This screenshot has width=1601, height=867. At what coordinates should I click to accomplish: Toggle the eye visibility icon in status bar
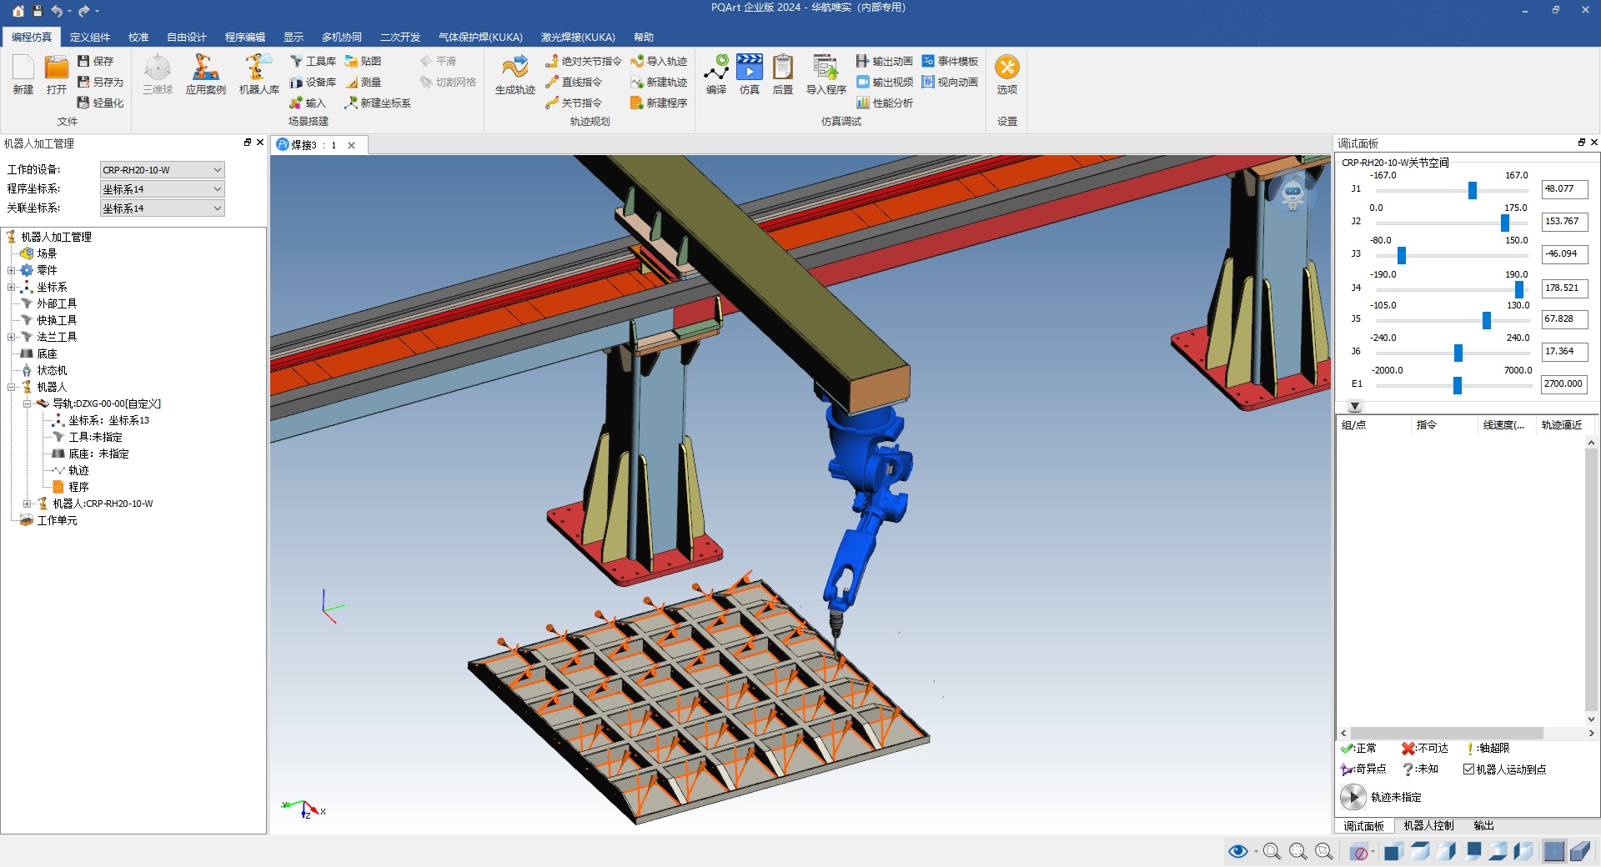1237,851
